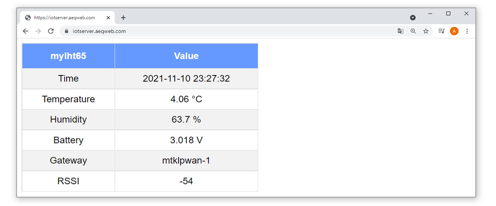
Task: Open a new tab with plus button
Action: tap(123, 18)
